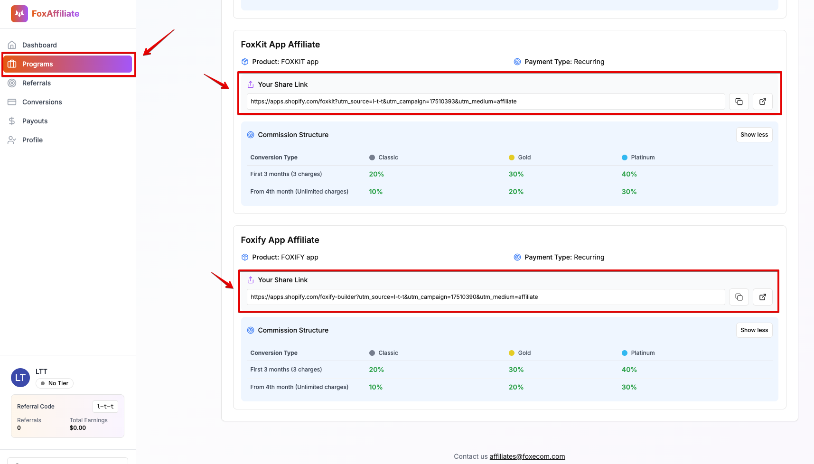
Task: Click the Programs briefcase icon
Action: tap(12, 64)
